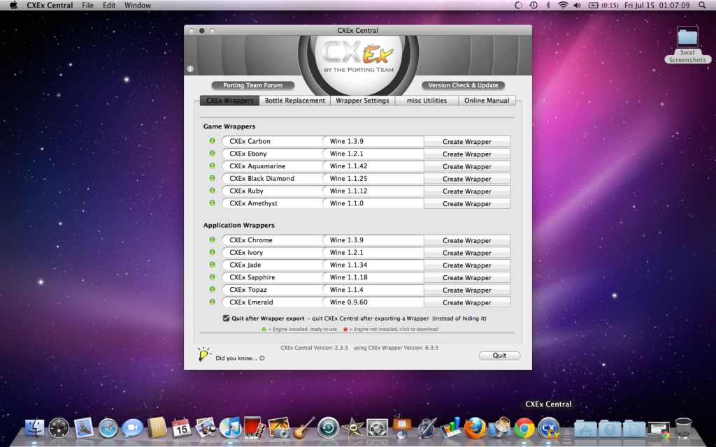Click the green status dot beside CXEx Black Diamond

click(x=213, y=178)
